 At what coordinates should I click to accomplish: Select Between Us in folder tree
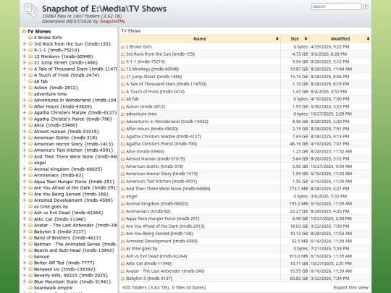[x=64, y=269]
